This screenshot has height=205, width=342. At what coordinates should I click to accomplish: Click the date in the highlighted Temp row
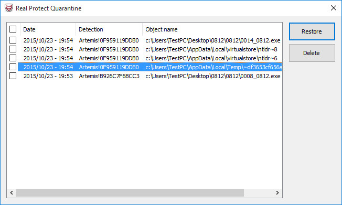point(48,67)
